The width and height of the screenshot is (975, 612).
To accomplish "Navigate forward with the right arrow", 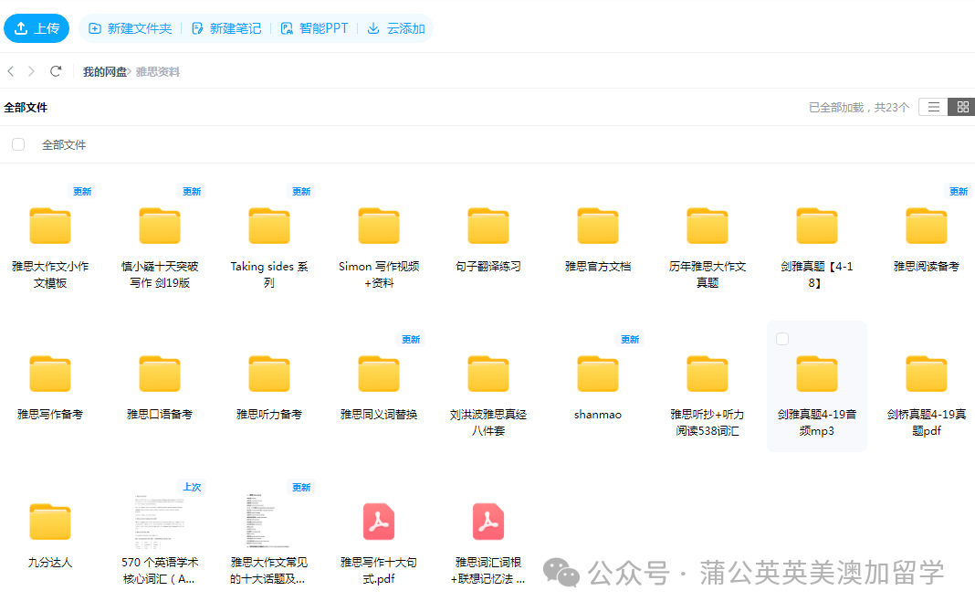I will (x=30, y=70).
